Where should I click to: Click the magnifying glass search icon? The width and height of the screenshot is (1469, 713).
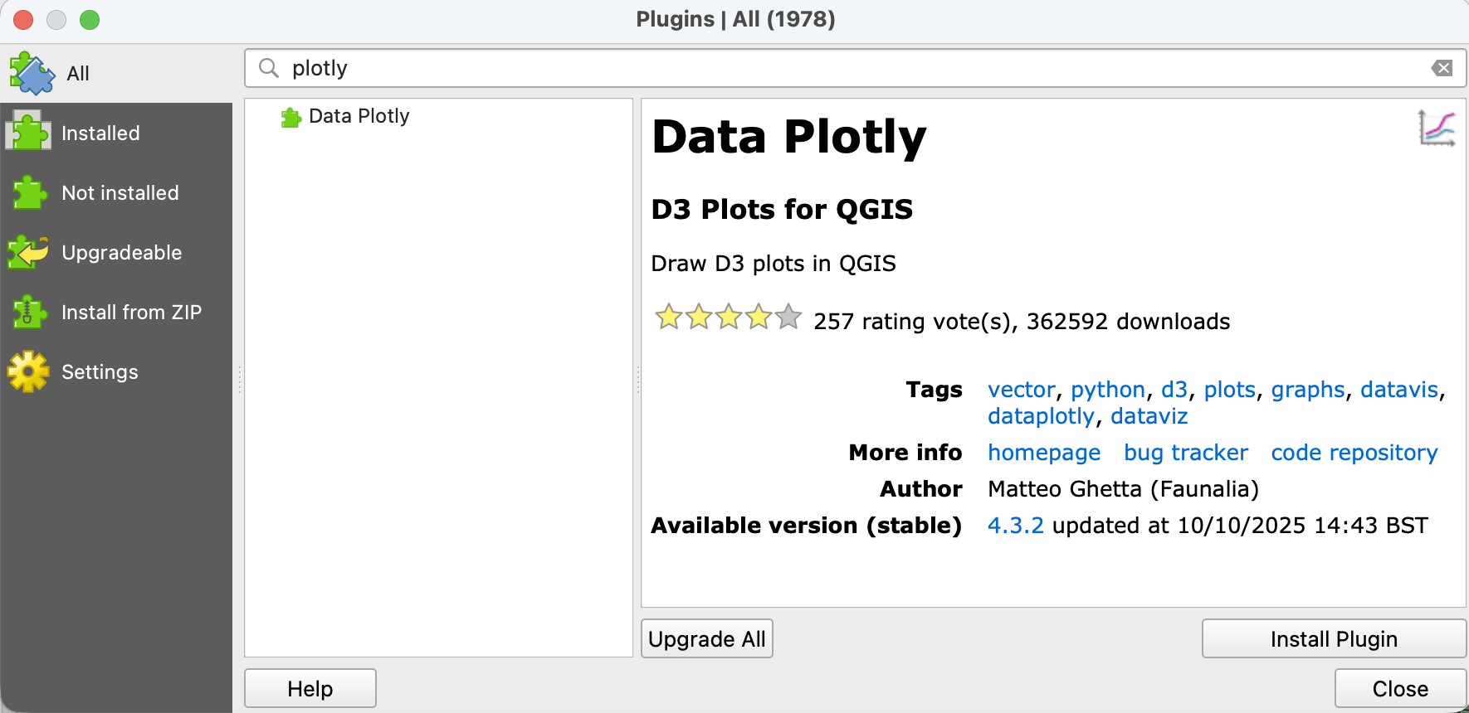[268, 68]
